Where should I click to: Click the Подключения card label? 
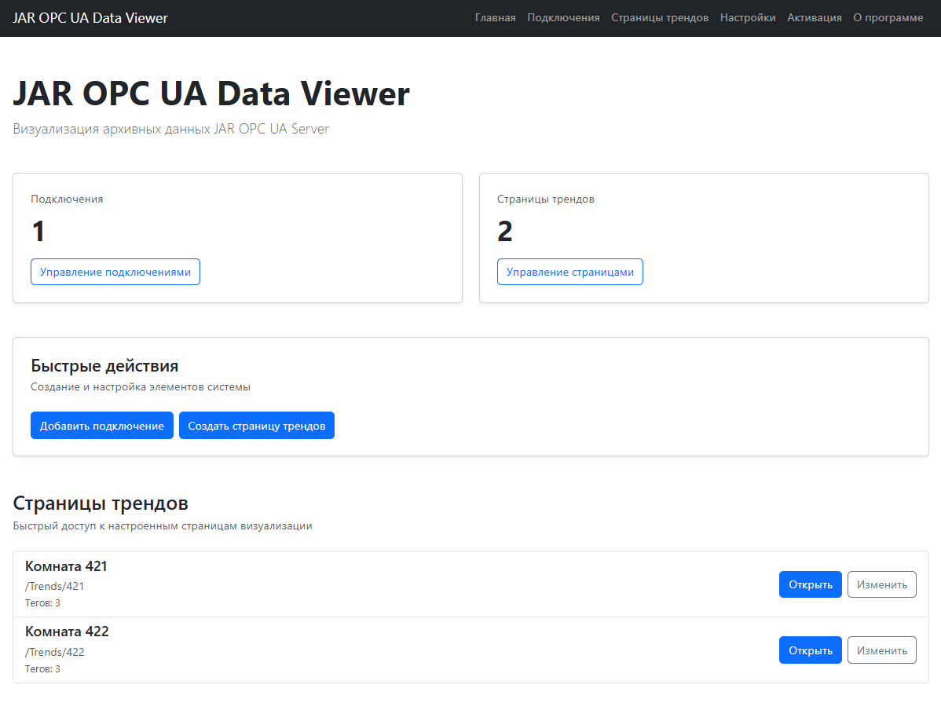point(67,200)
